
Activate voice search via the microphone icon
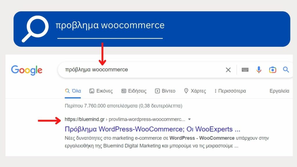(x=259, y=70)
